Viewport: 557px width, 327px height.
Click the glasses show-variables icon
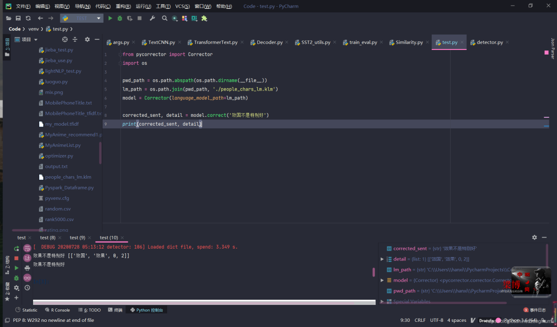(x=27, y=278)
